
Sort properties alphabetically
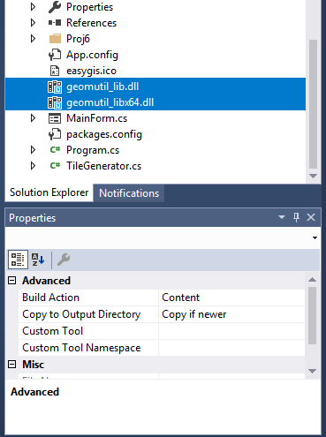(x=38, y=260)
